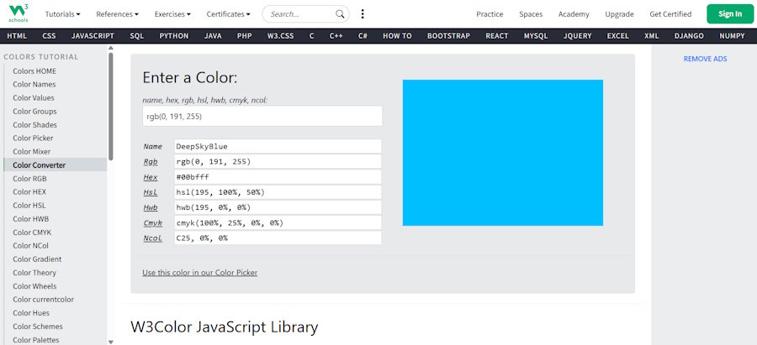The image size is (757, 345).
Task: Expand the Tutorials dropdown
Action: click(63, 14)
